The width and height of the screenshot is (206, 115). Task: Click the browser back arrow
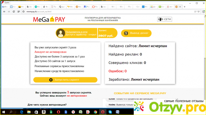[x=4, y=12]
